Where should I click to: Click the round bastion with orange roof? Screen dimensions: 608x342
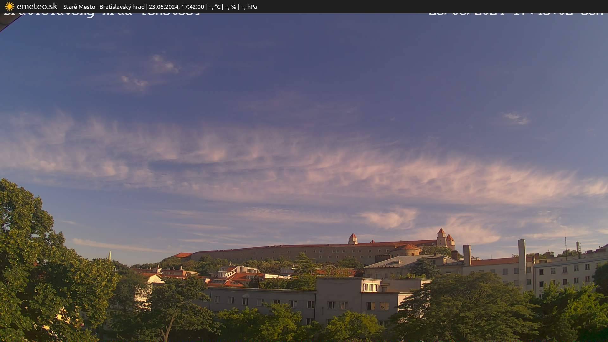[406, 250]
